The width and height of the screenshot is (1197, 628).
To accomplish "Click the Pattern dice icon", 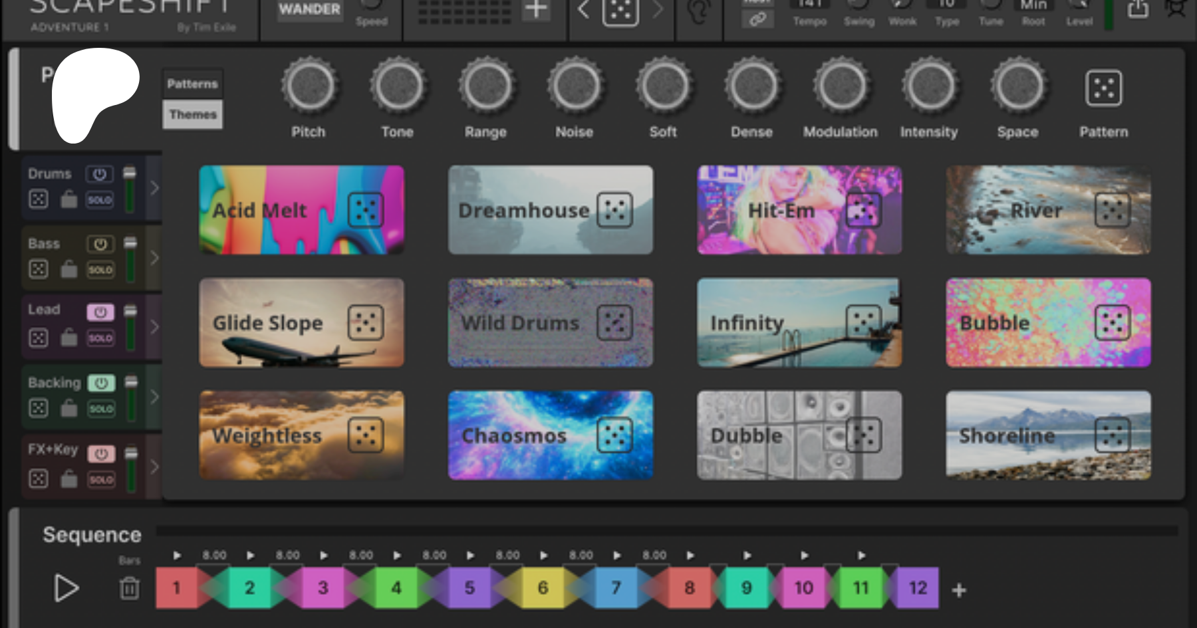I will click(1103, 88).
